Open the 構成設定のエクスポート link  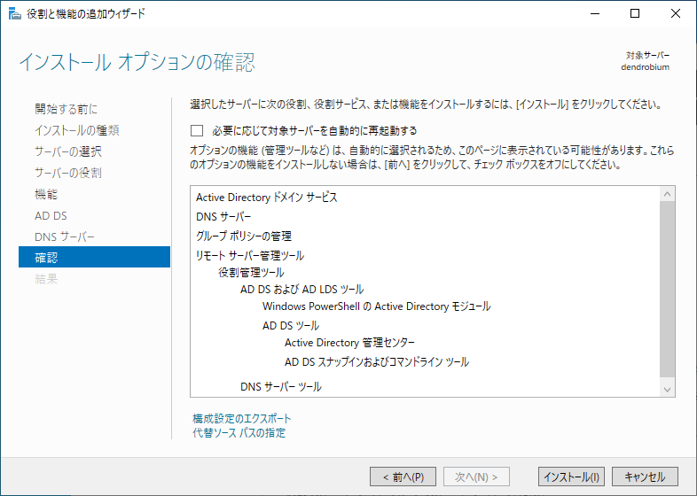242,418
